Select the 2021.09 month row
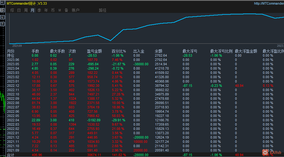This screenshot has height=157, width=284. tap(13, 150)
